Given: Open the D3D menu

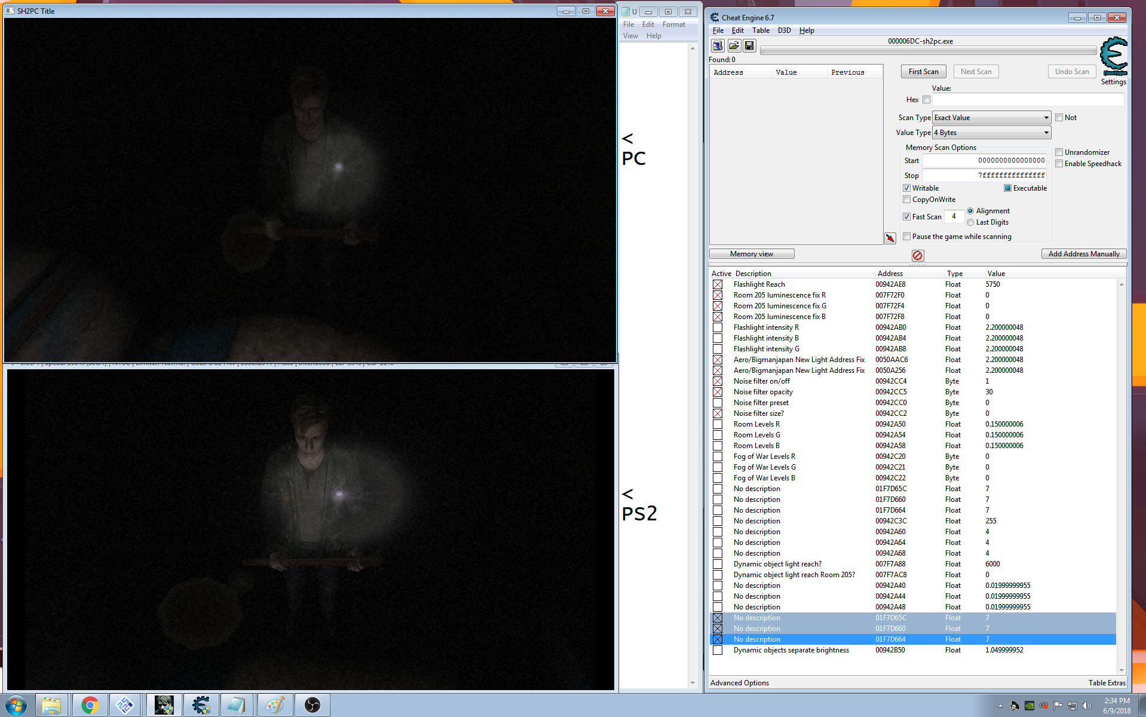Looking at the screenshot, I should [x=785, y=30].
